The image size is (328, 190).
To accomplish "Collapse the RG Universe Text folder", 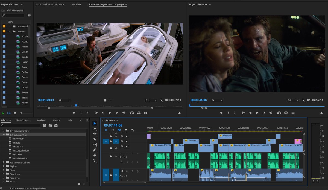I will click(x=4, y=135).
